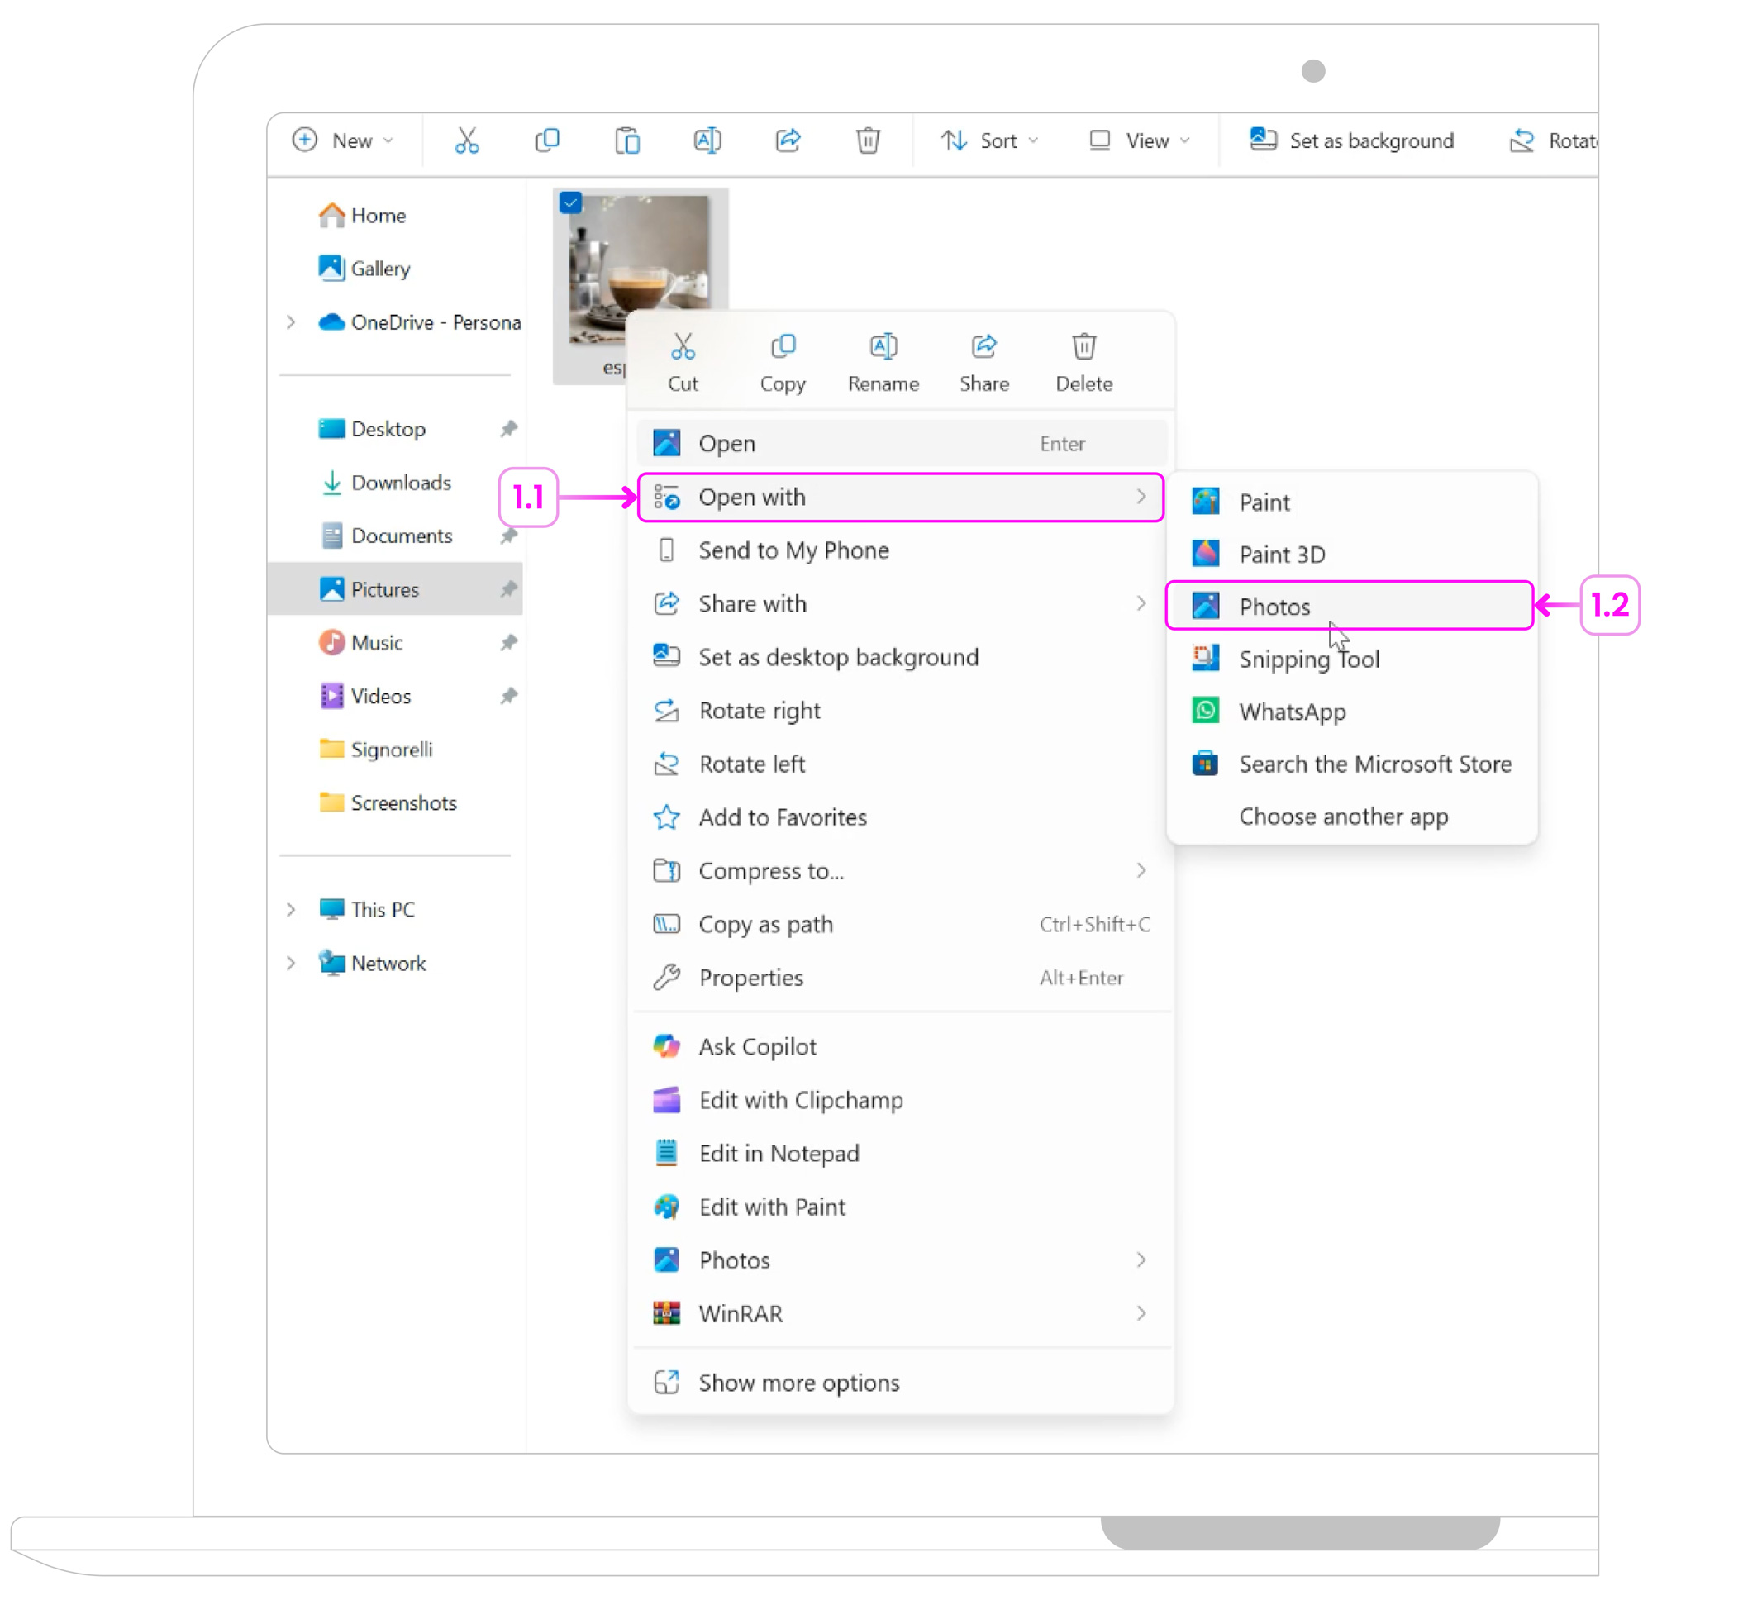The height and width of the screenshot is (1600, 1743).
Task: Click the toolbar Delete trash icon
Action: (x=868, y=140)
